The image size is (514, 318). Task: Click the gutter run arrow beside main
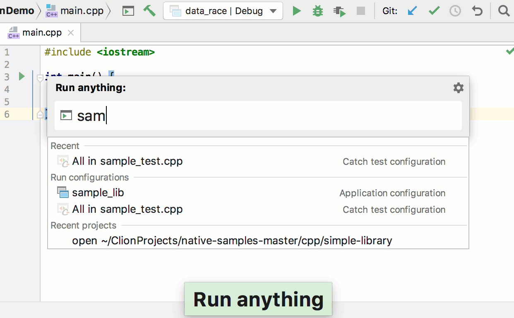click(22, 77)
